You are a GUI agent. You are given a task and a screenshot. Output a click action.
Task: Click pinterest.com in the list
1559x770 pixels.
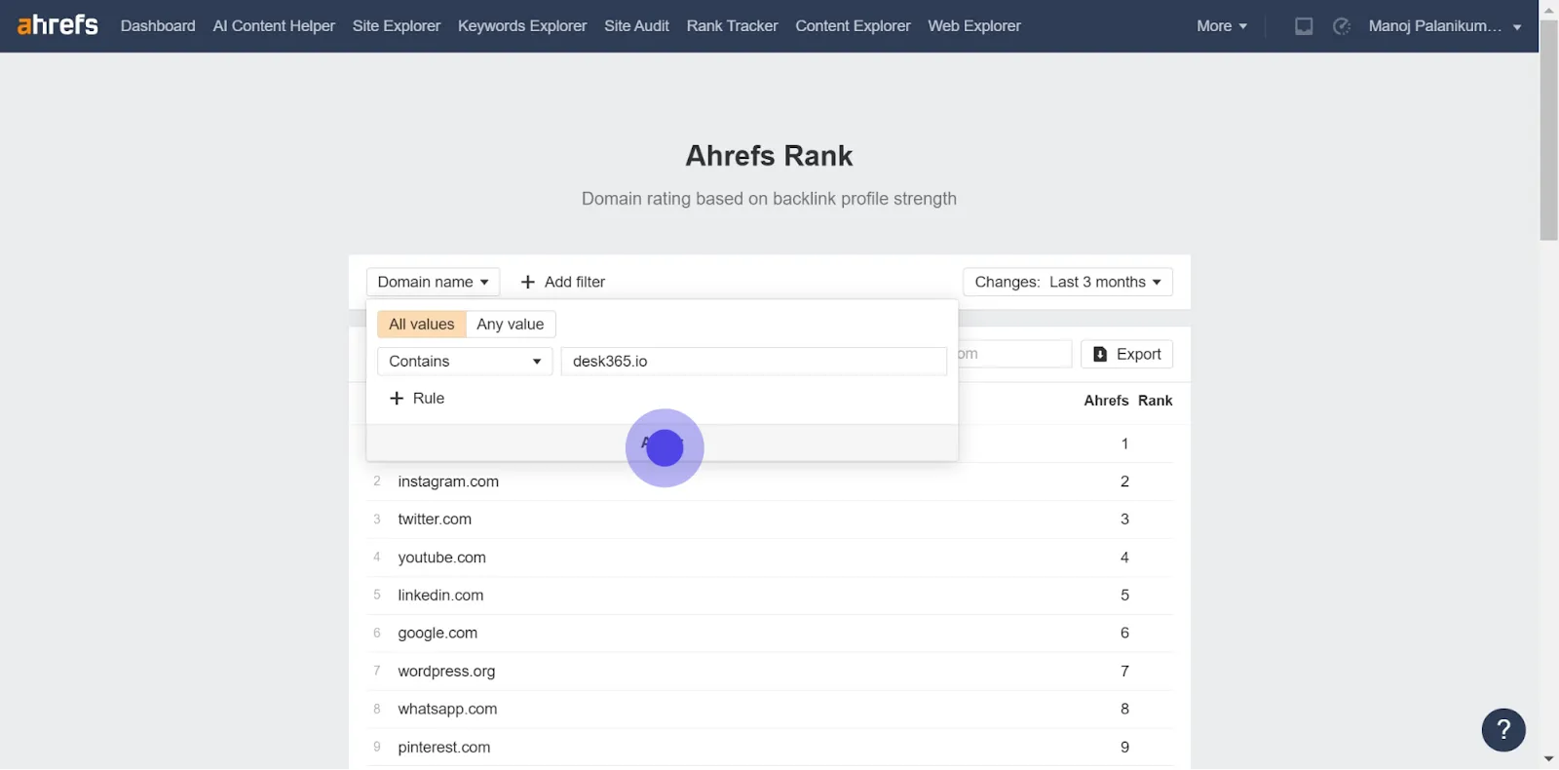(444, 748)
